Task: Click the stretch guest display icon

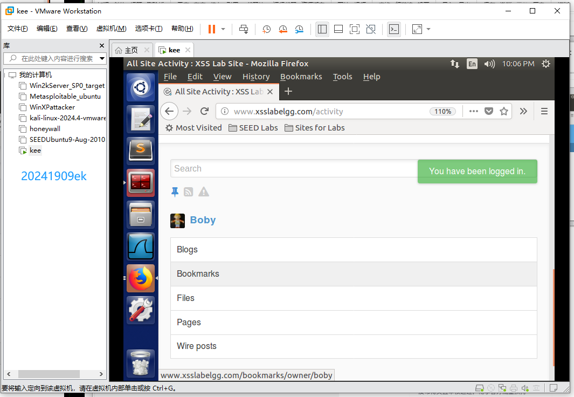Action: coord(417,29)
